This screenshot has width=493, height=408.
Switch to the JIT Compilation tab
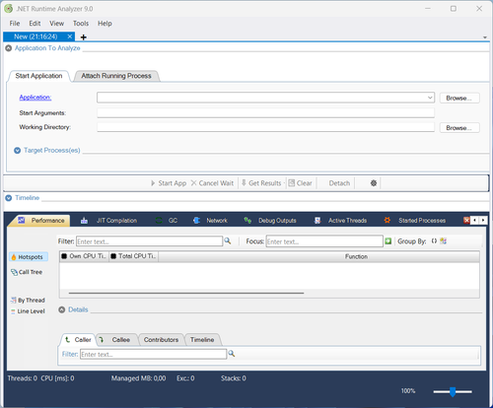(109, 221)
